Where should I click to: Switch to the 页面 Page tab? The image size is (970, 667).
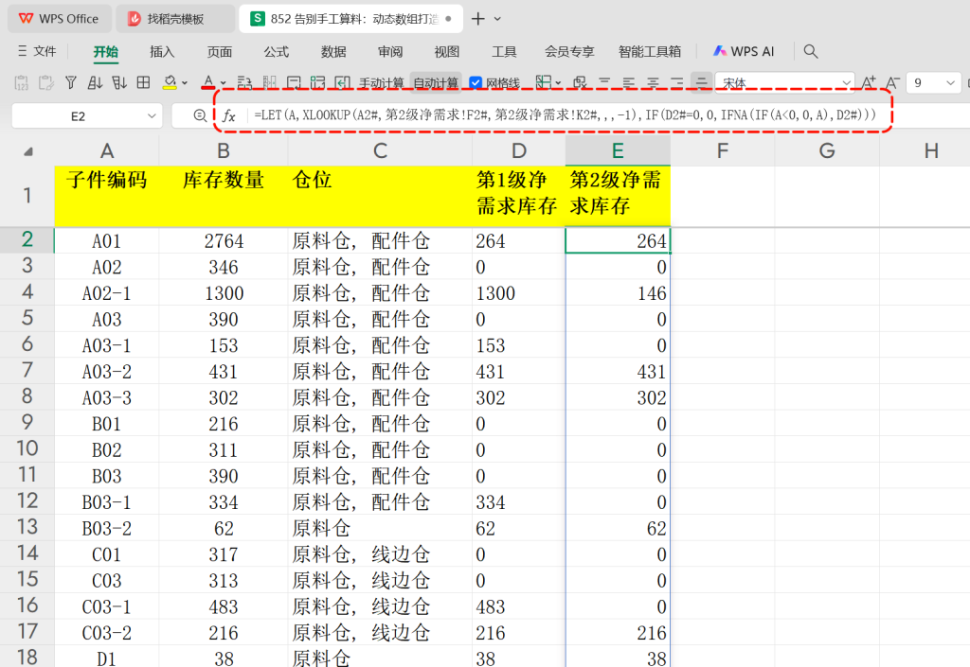[219, 52]
